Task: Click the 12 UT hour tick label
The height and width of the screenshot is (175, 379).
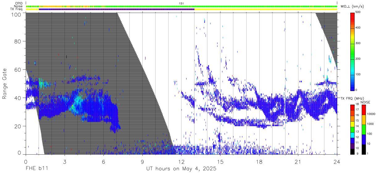Action: [x=181, y=162]
